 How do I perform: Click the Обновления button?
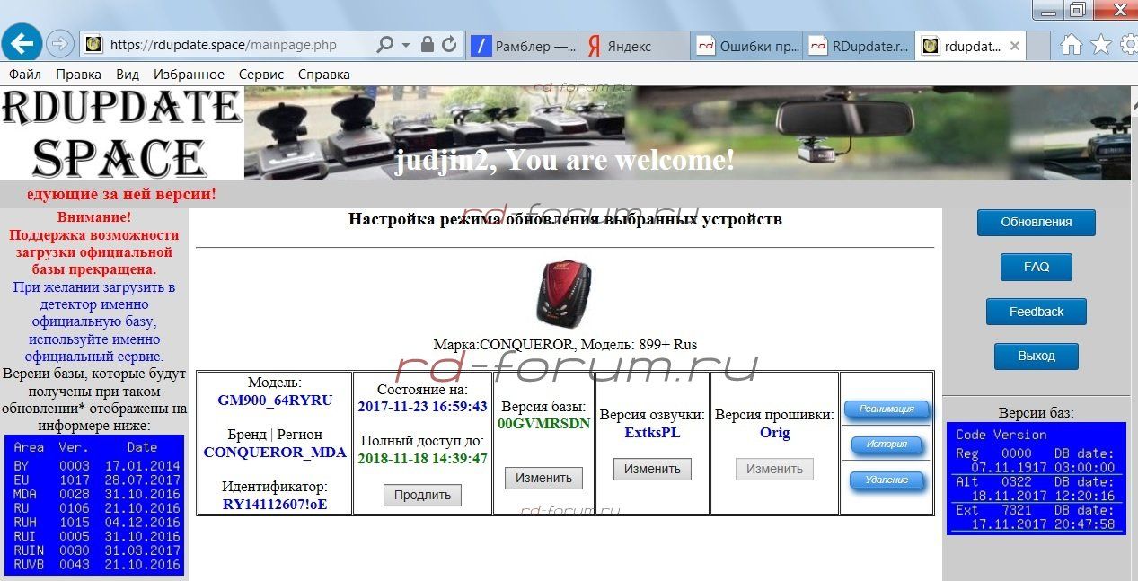tap(1036, 222)
